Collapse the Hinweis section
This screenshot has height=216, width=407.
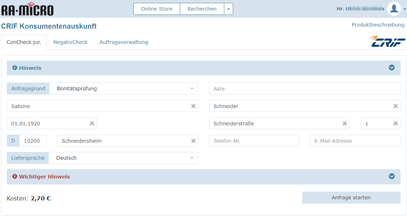point(392,68)
